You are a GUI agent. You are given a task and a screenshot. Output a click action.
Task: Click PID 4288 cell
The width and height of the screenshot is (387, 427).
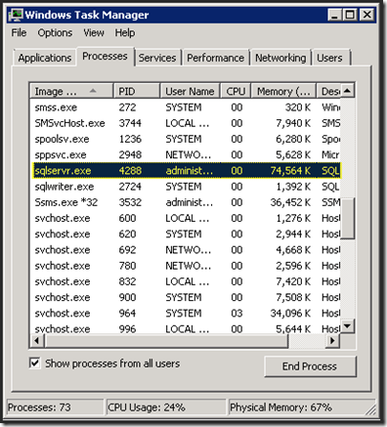[x=130, y=171]
